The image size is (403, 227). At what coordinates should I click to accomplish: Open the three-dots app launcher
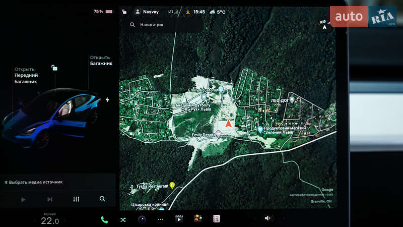161,219
